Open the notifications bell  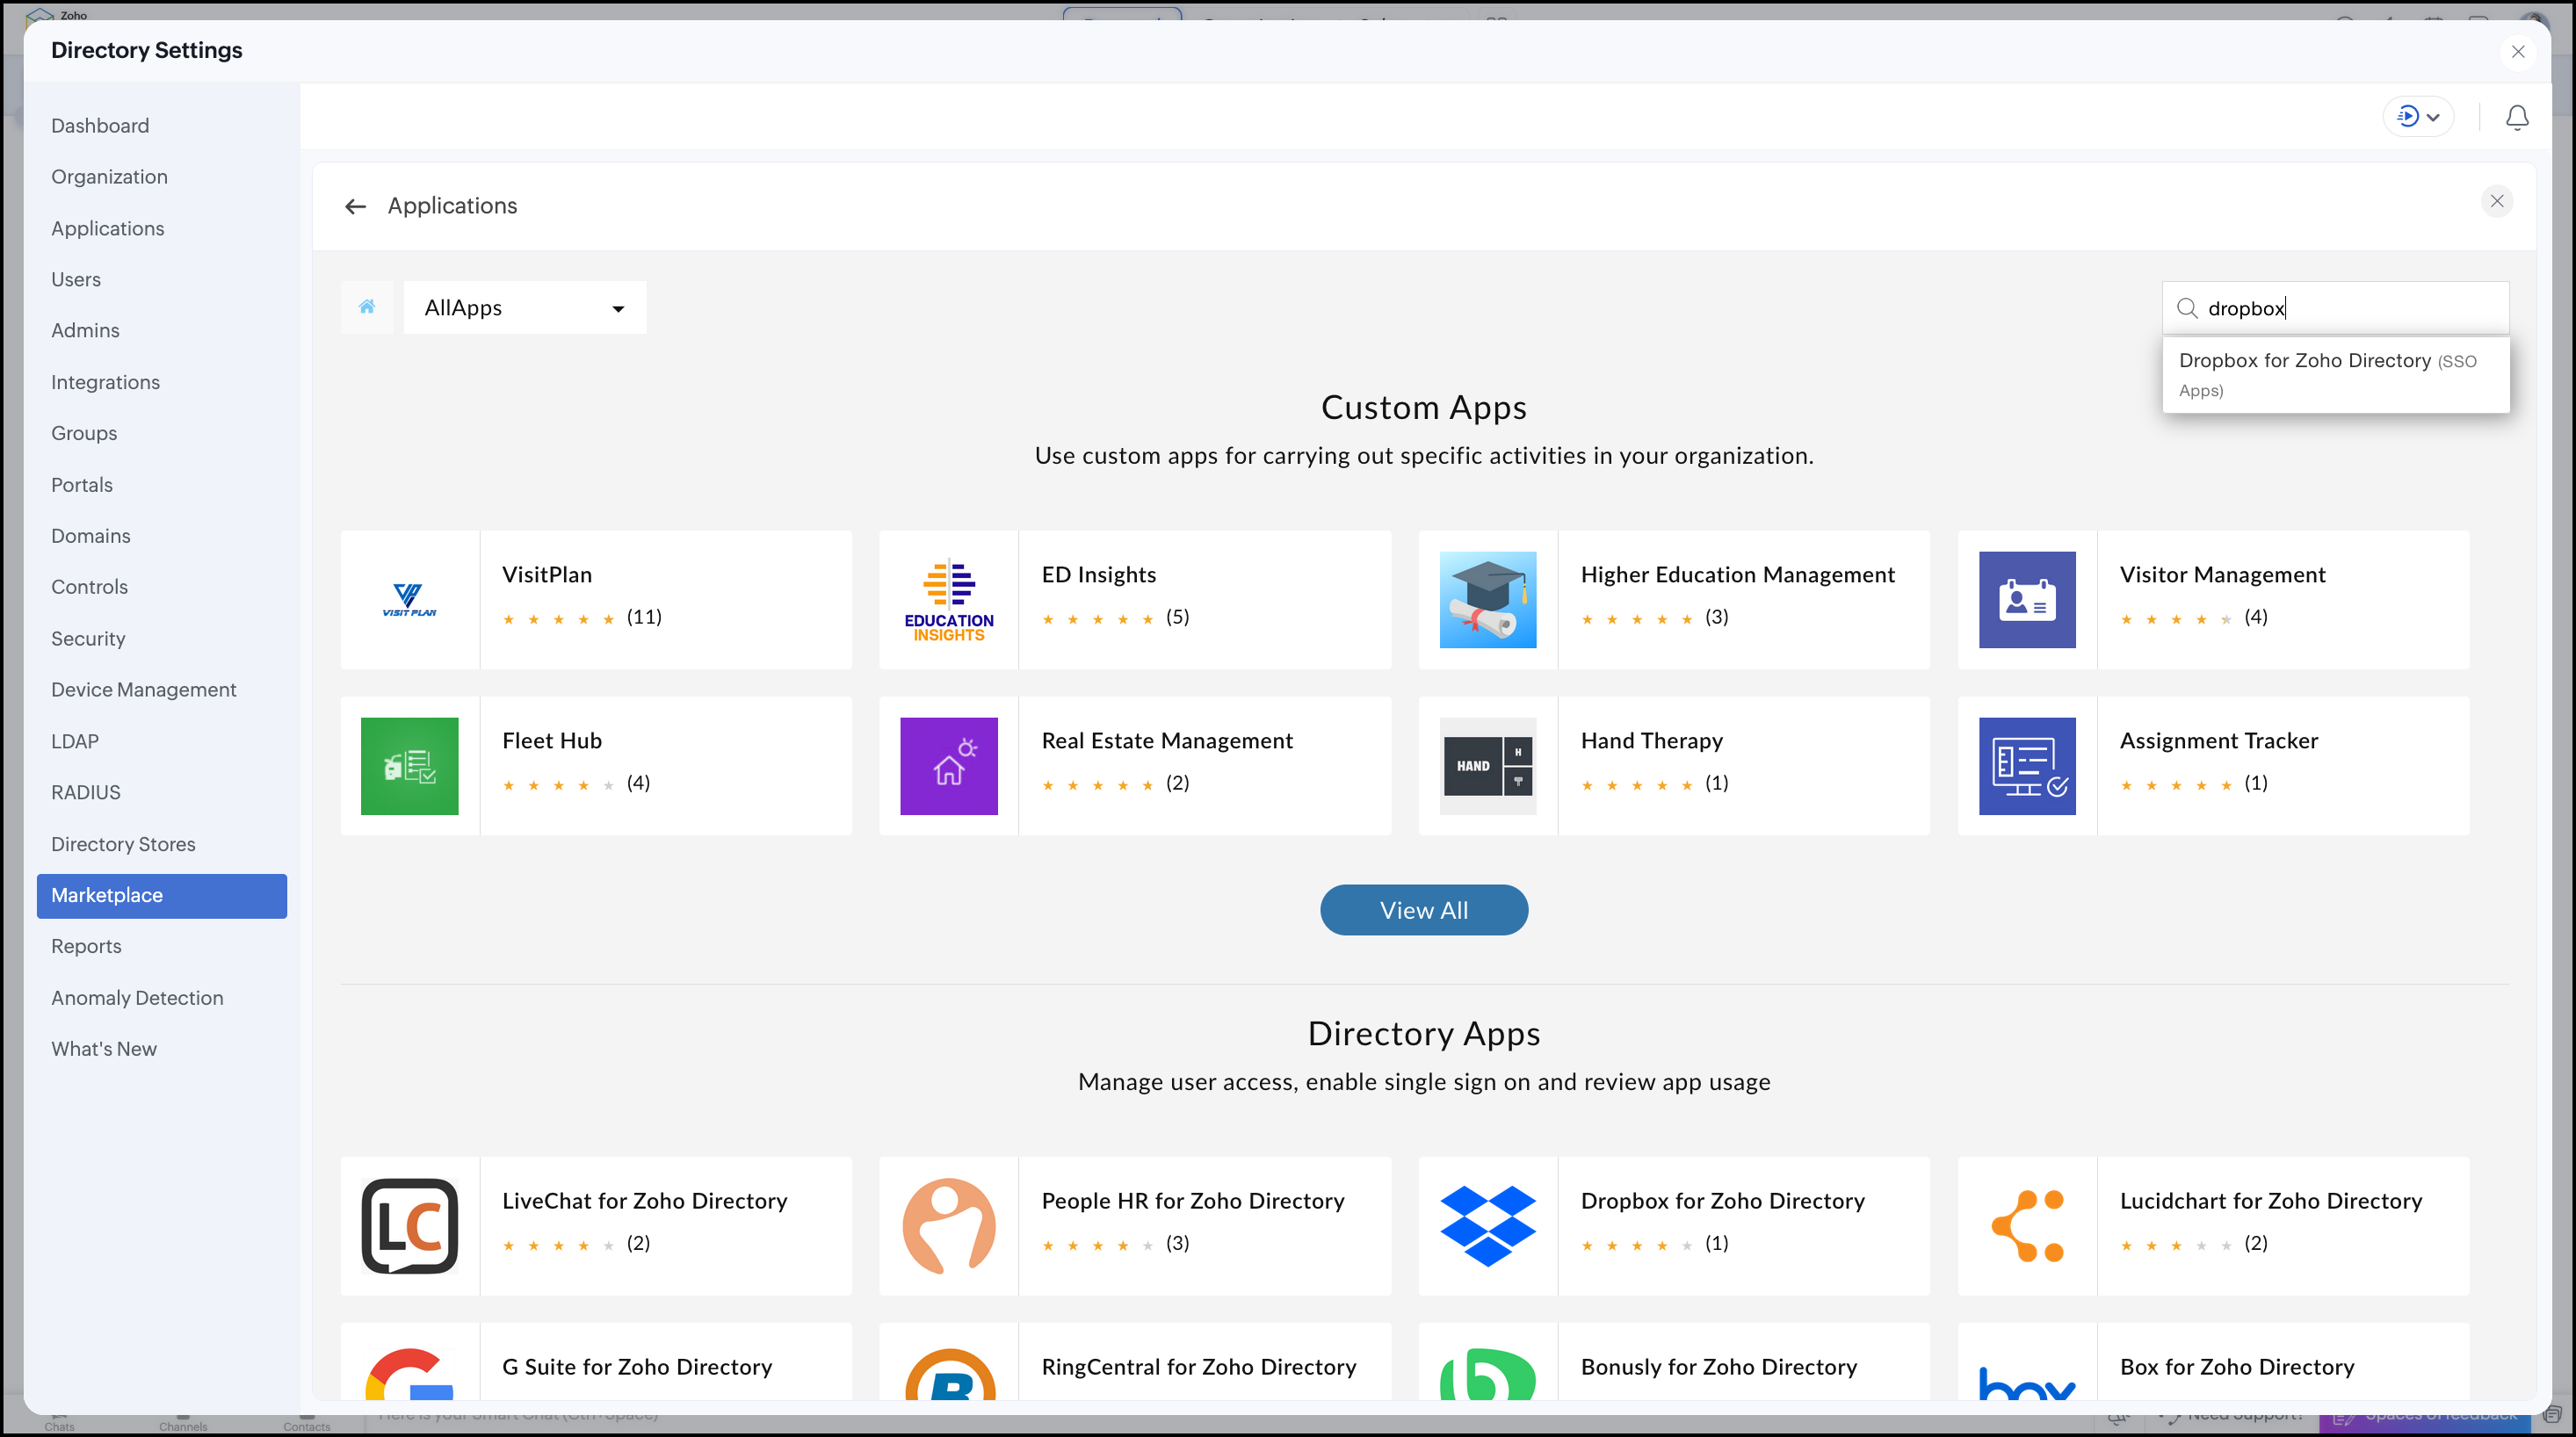(x=2517, y=117)
